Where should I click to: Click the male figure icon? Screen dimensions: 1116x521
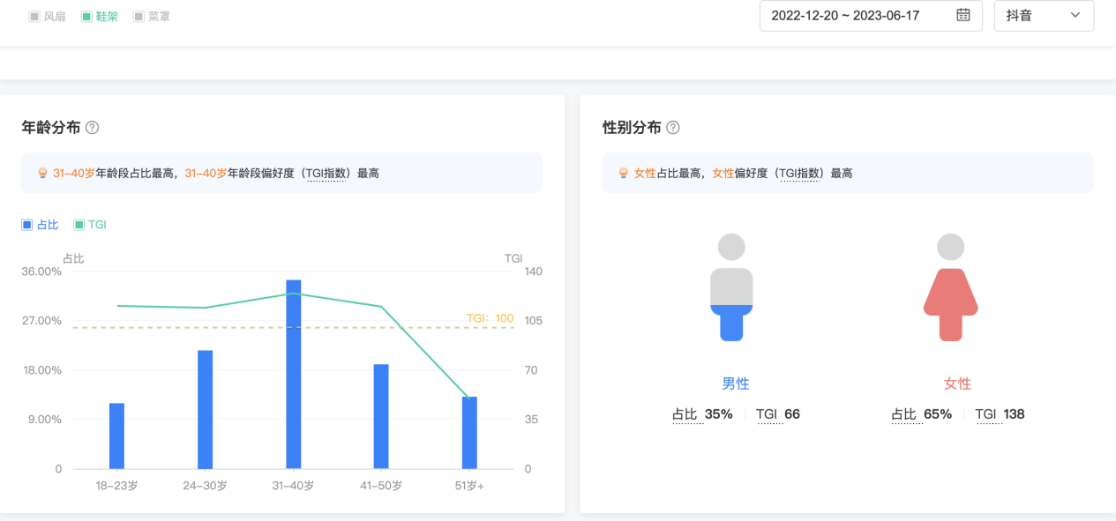click(731, 287)
